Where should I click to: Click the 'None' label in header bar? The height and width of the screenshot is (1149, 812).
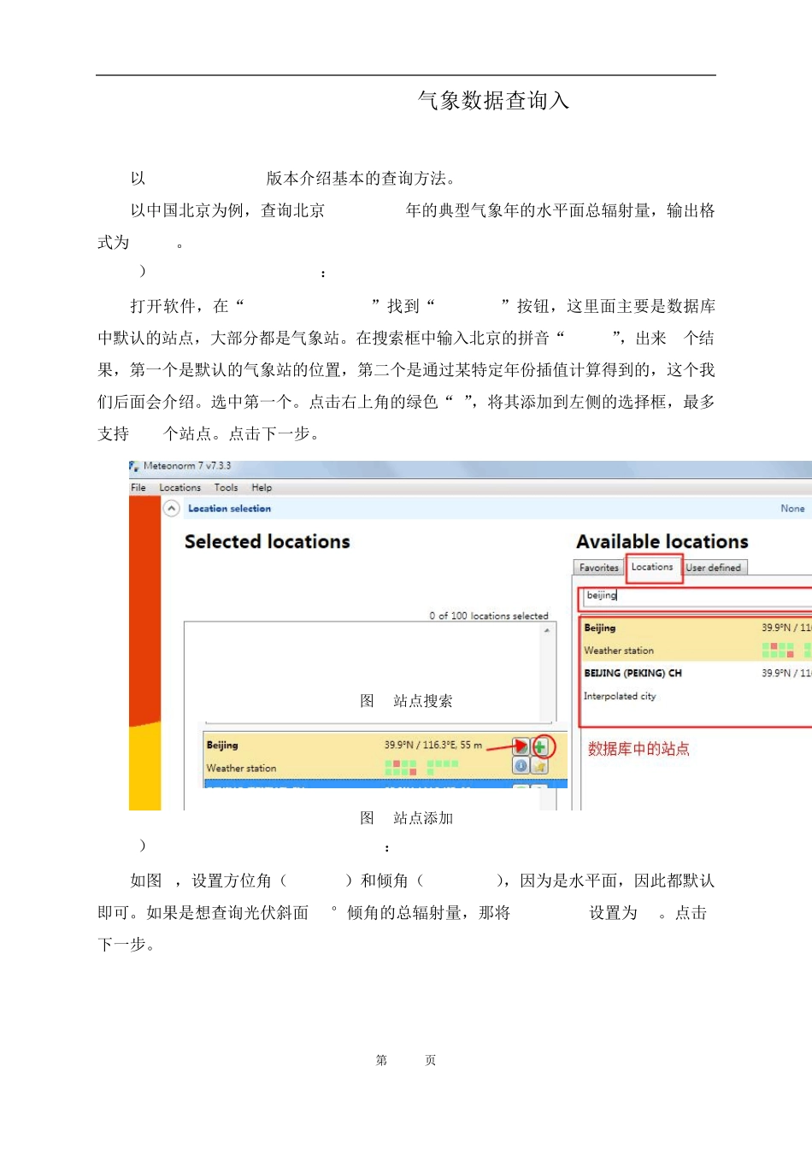792,508
